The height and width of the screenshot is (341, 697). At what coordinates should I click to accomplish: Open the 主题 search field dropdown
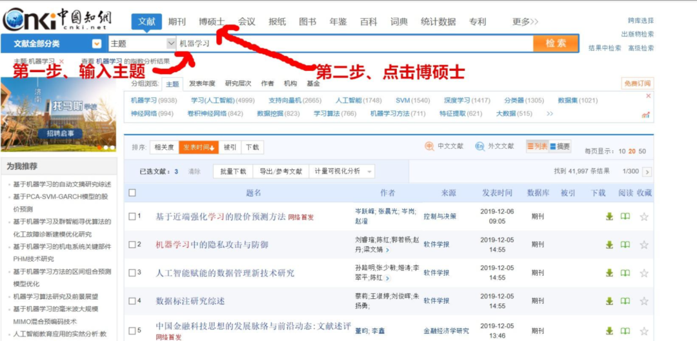click(171, 44)
